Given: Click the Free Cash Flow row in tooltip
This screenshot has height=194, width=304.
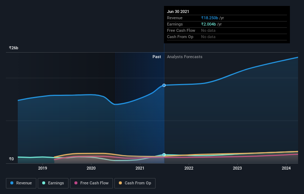Looking at the screenshot, I should pyautogui.click(x=227, y=31).
